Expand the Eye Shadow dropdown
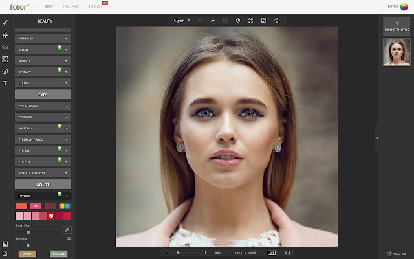Screen dimensions: 414x259 coord(43,106)
